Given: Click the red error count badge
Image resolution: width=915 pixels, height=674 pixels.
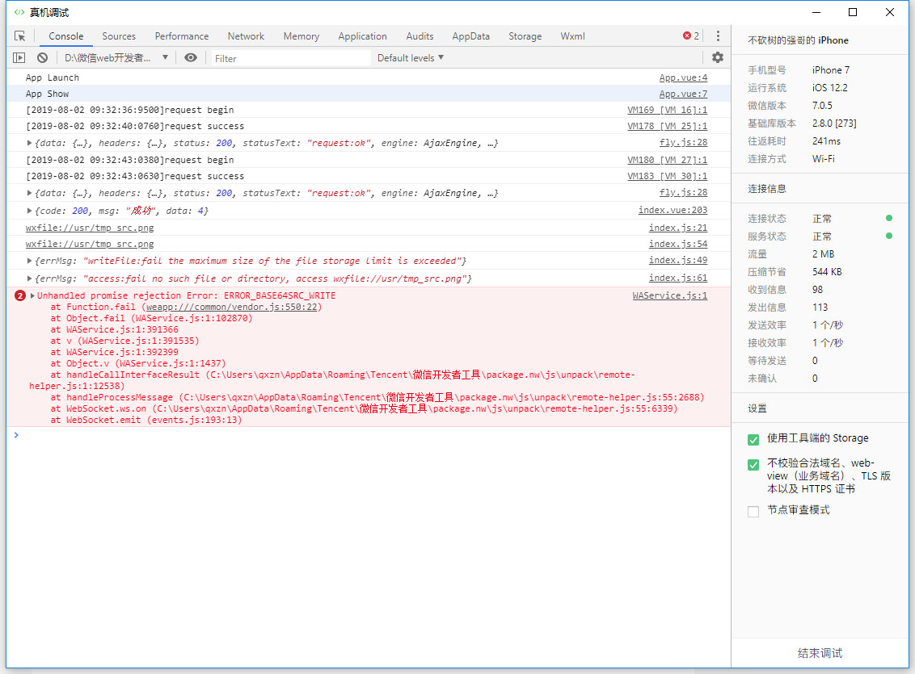Looking at the screenshot, I should (690, 36).
